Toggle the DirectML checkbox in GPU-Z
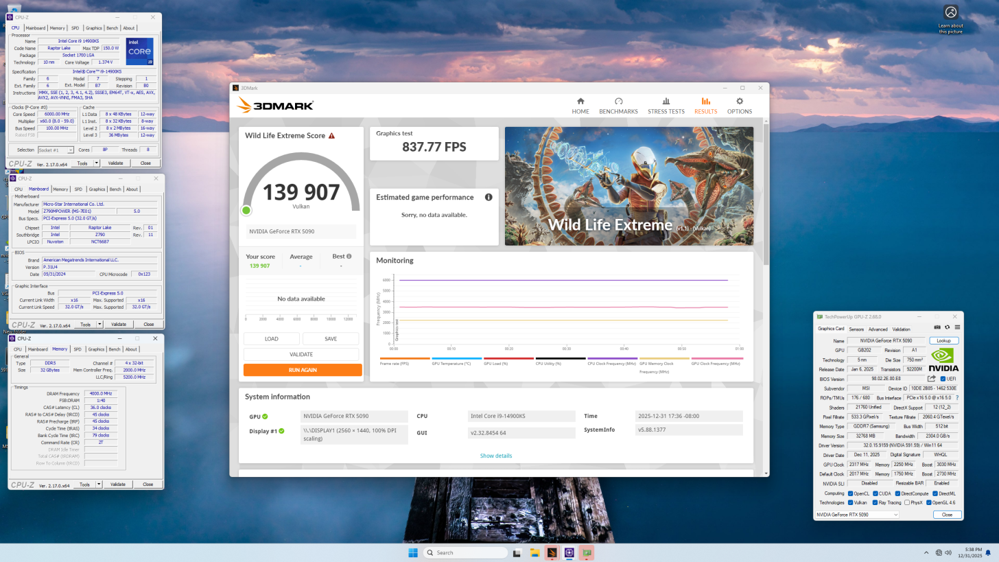The image size is (999, 562). pos(935,493)
